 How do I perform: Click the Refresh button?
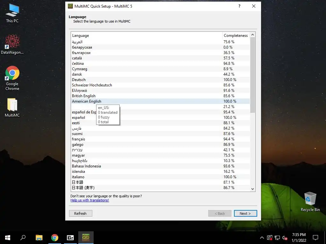81,213
